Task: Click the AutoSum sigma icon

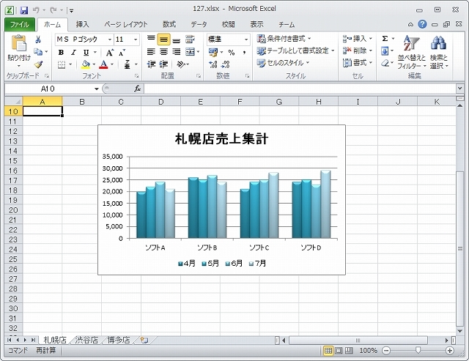Action: point(384,39)
